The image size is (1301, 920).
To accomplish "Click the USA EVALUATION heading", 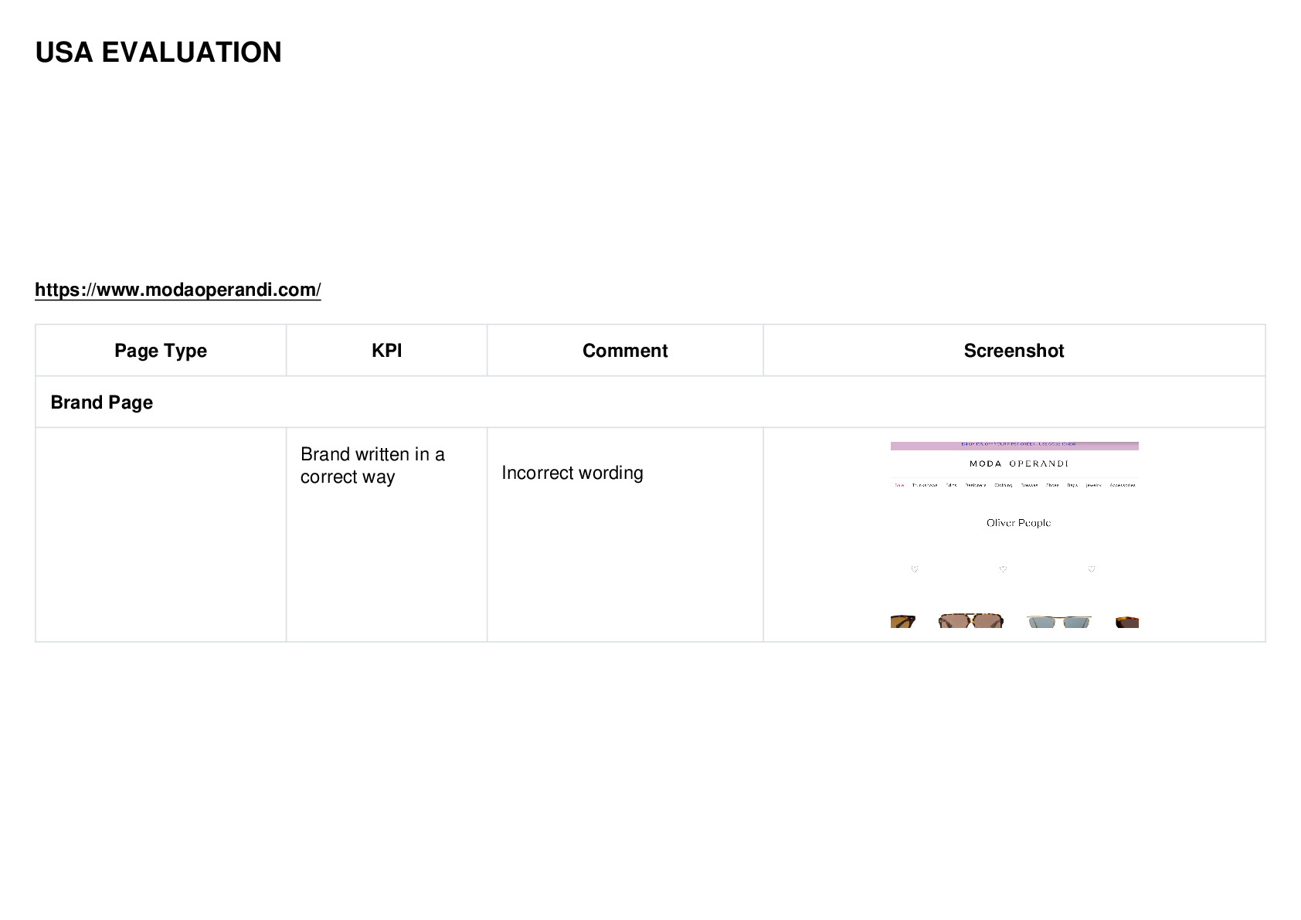I will (158, 53).
